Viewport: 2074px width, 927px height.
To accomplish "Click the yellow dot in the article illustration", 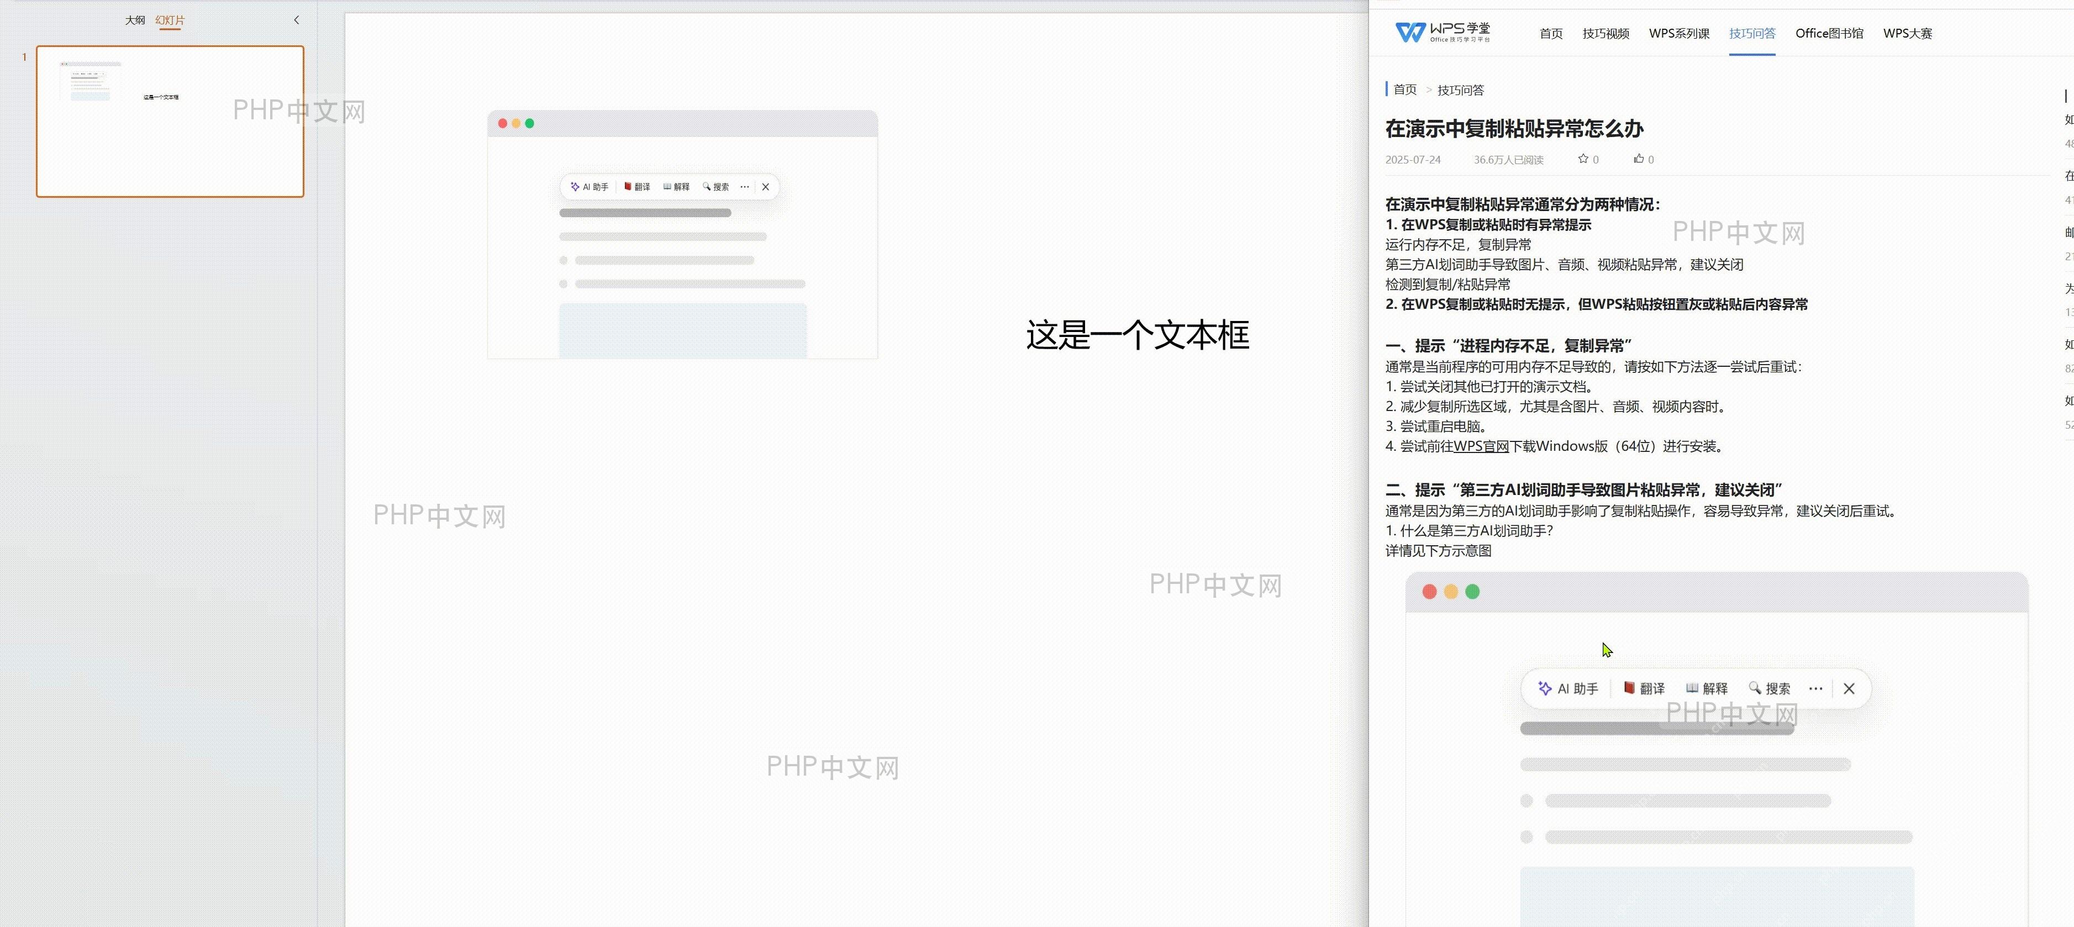I will [x=1451, y=592].
